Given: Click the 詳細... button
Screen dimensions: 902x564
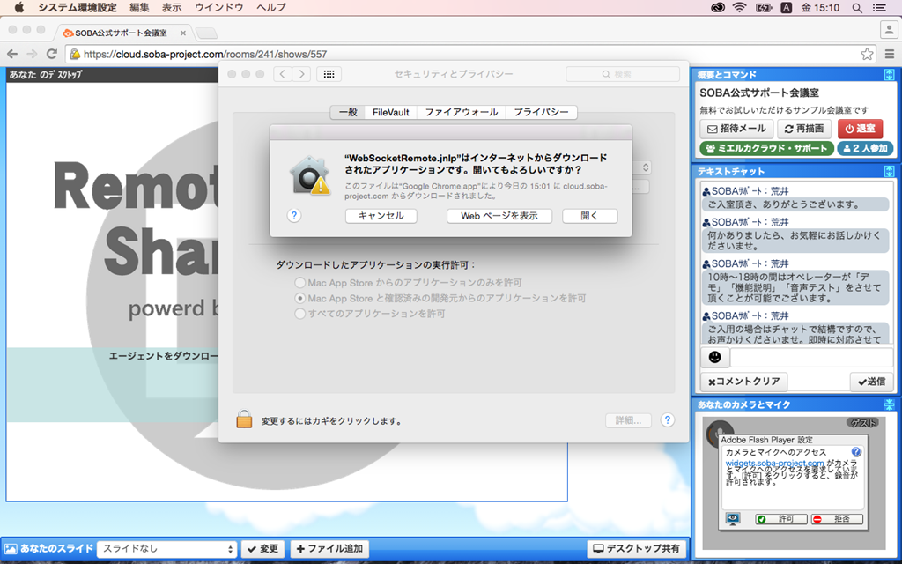Looking at the screenshot, I should (628, 420).
